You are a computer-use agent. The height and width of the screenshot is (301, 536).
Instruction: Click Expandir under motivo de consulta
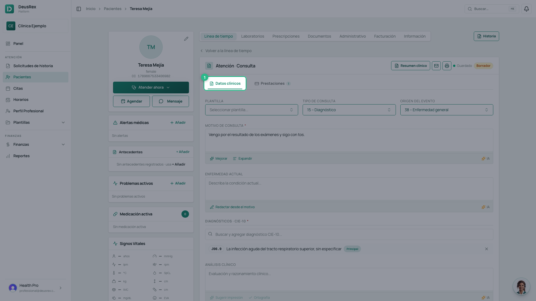coord(242,159)
